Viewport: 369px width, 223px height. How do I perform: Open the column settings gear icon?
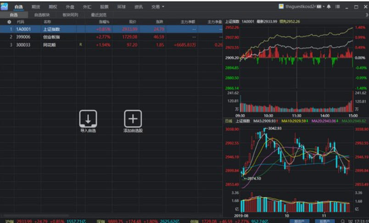point(9,22)
